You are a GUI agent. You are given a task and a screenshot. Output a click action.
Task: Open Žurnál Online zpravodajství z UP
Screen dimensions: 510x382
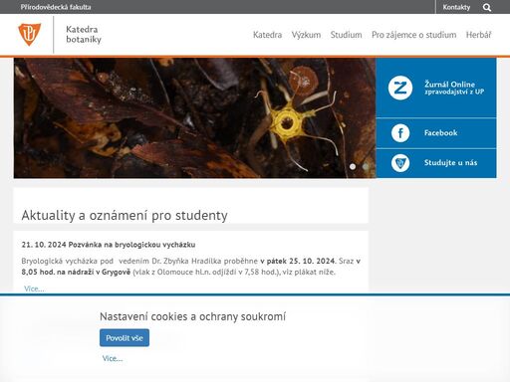[454, 88]
